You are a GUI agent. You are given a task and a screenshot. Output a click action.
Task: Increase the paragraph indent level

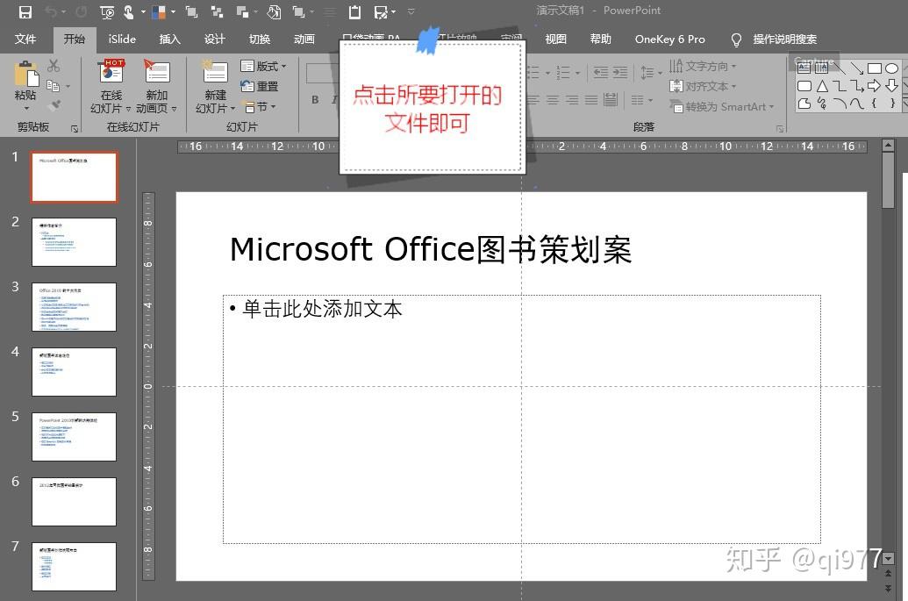pyautogui.click(x=620, y=72)
